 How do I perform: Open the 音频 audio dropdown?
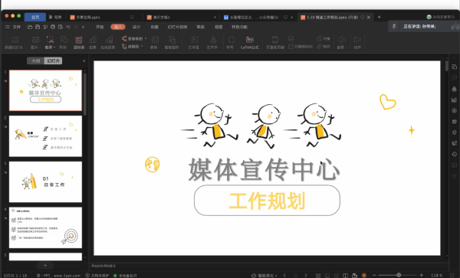341,42
